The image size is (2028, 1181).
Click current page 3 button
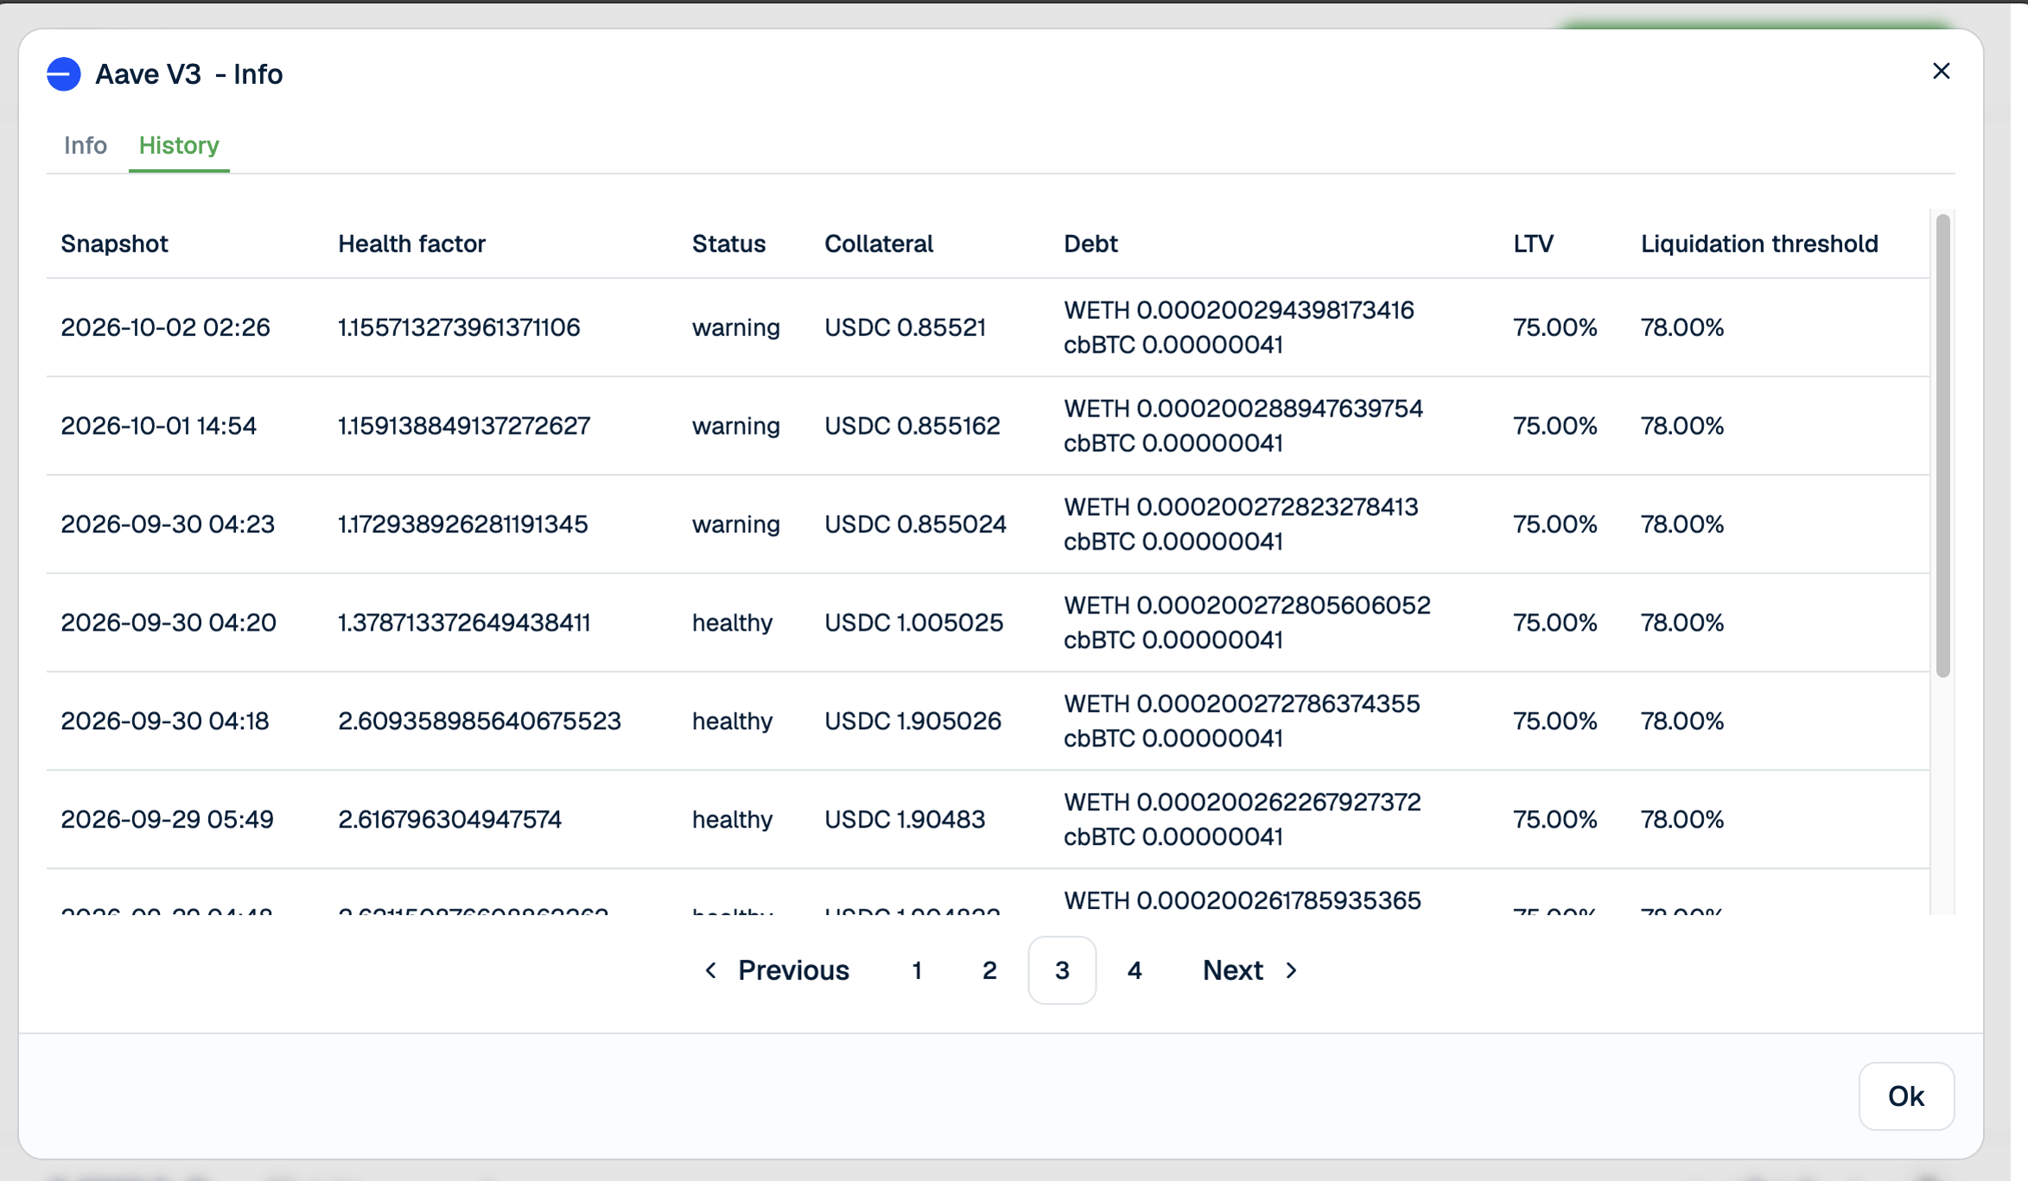click(1062, 970)
